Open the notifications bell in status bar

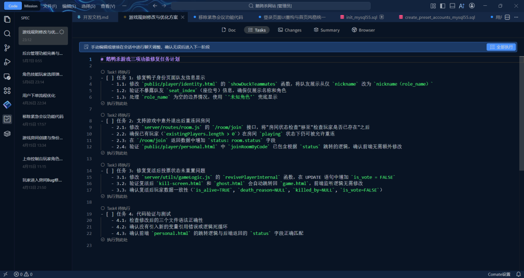(519, 274)
